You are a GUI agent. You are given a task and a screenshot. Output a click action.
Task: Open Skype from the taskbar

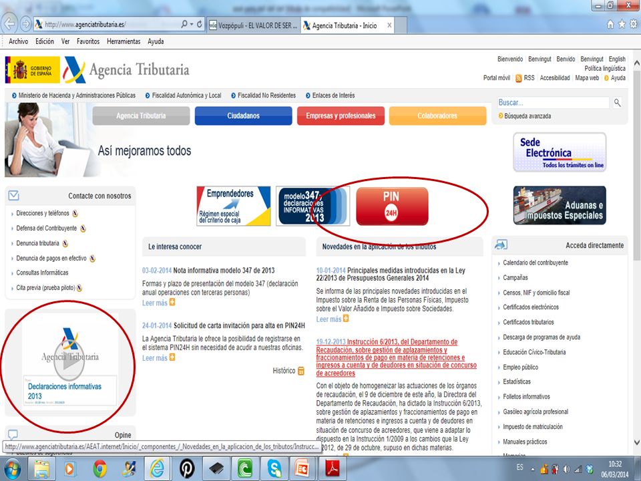274,469
